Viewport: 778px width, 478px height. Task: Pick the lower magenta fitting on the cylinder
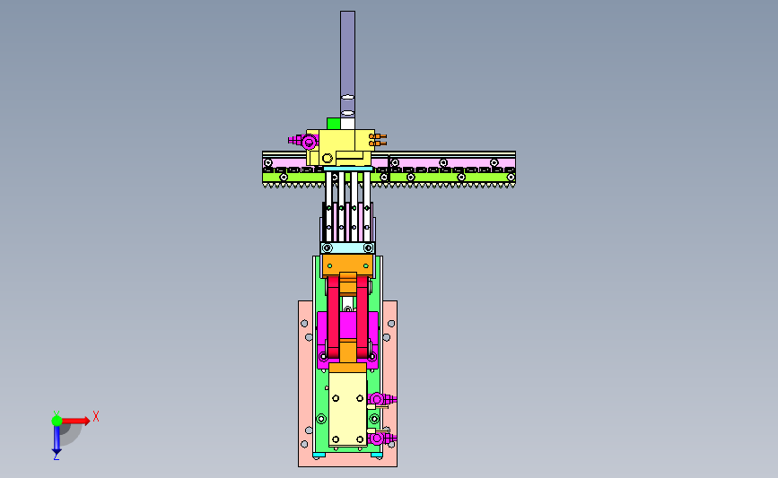[x=381, y=438]
